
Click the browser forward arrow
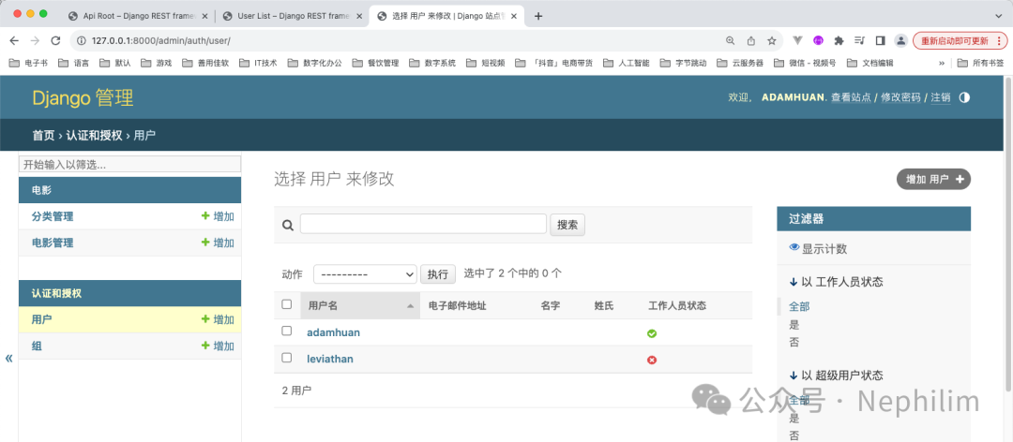tap(35, 40)
